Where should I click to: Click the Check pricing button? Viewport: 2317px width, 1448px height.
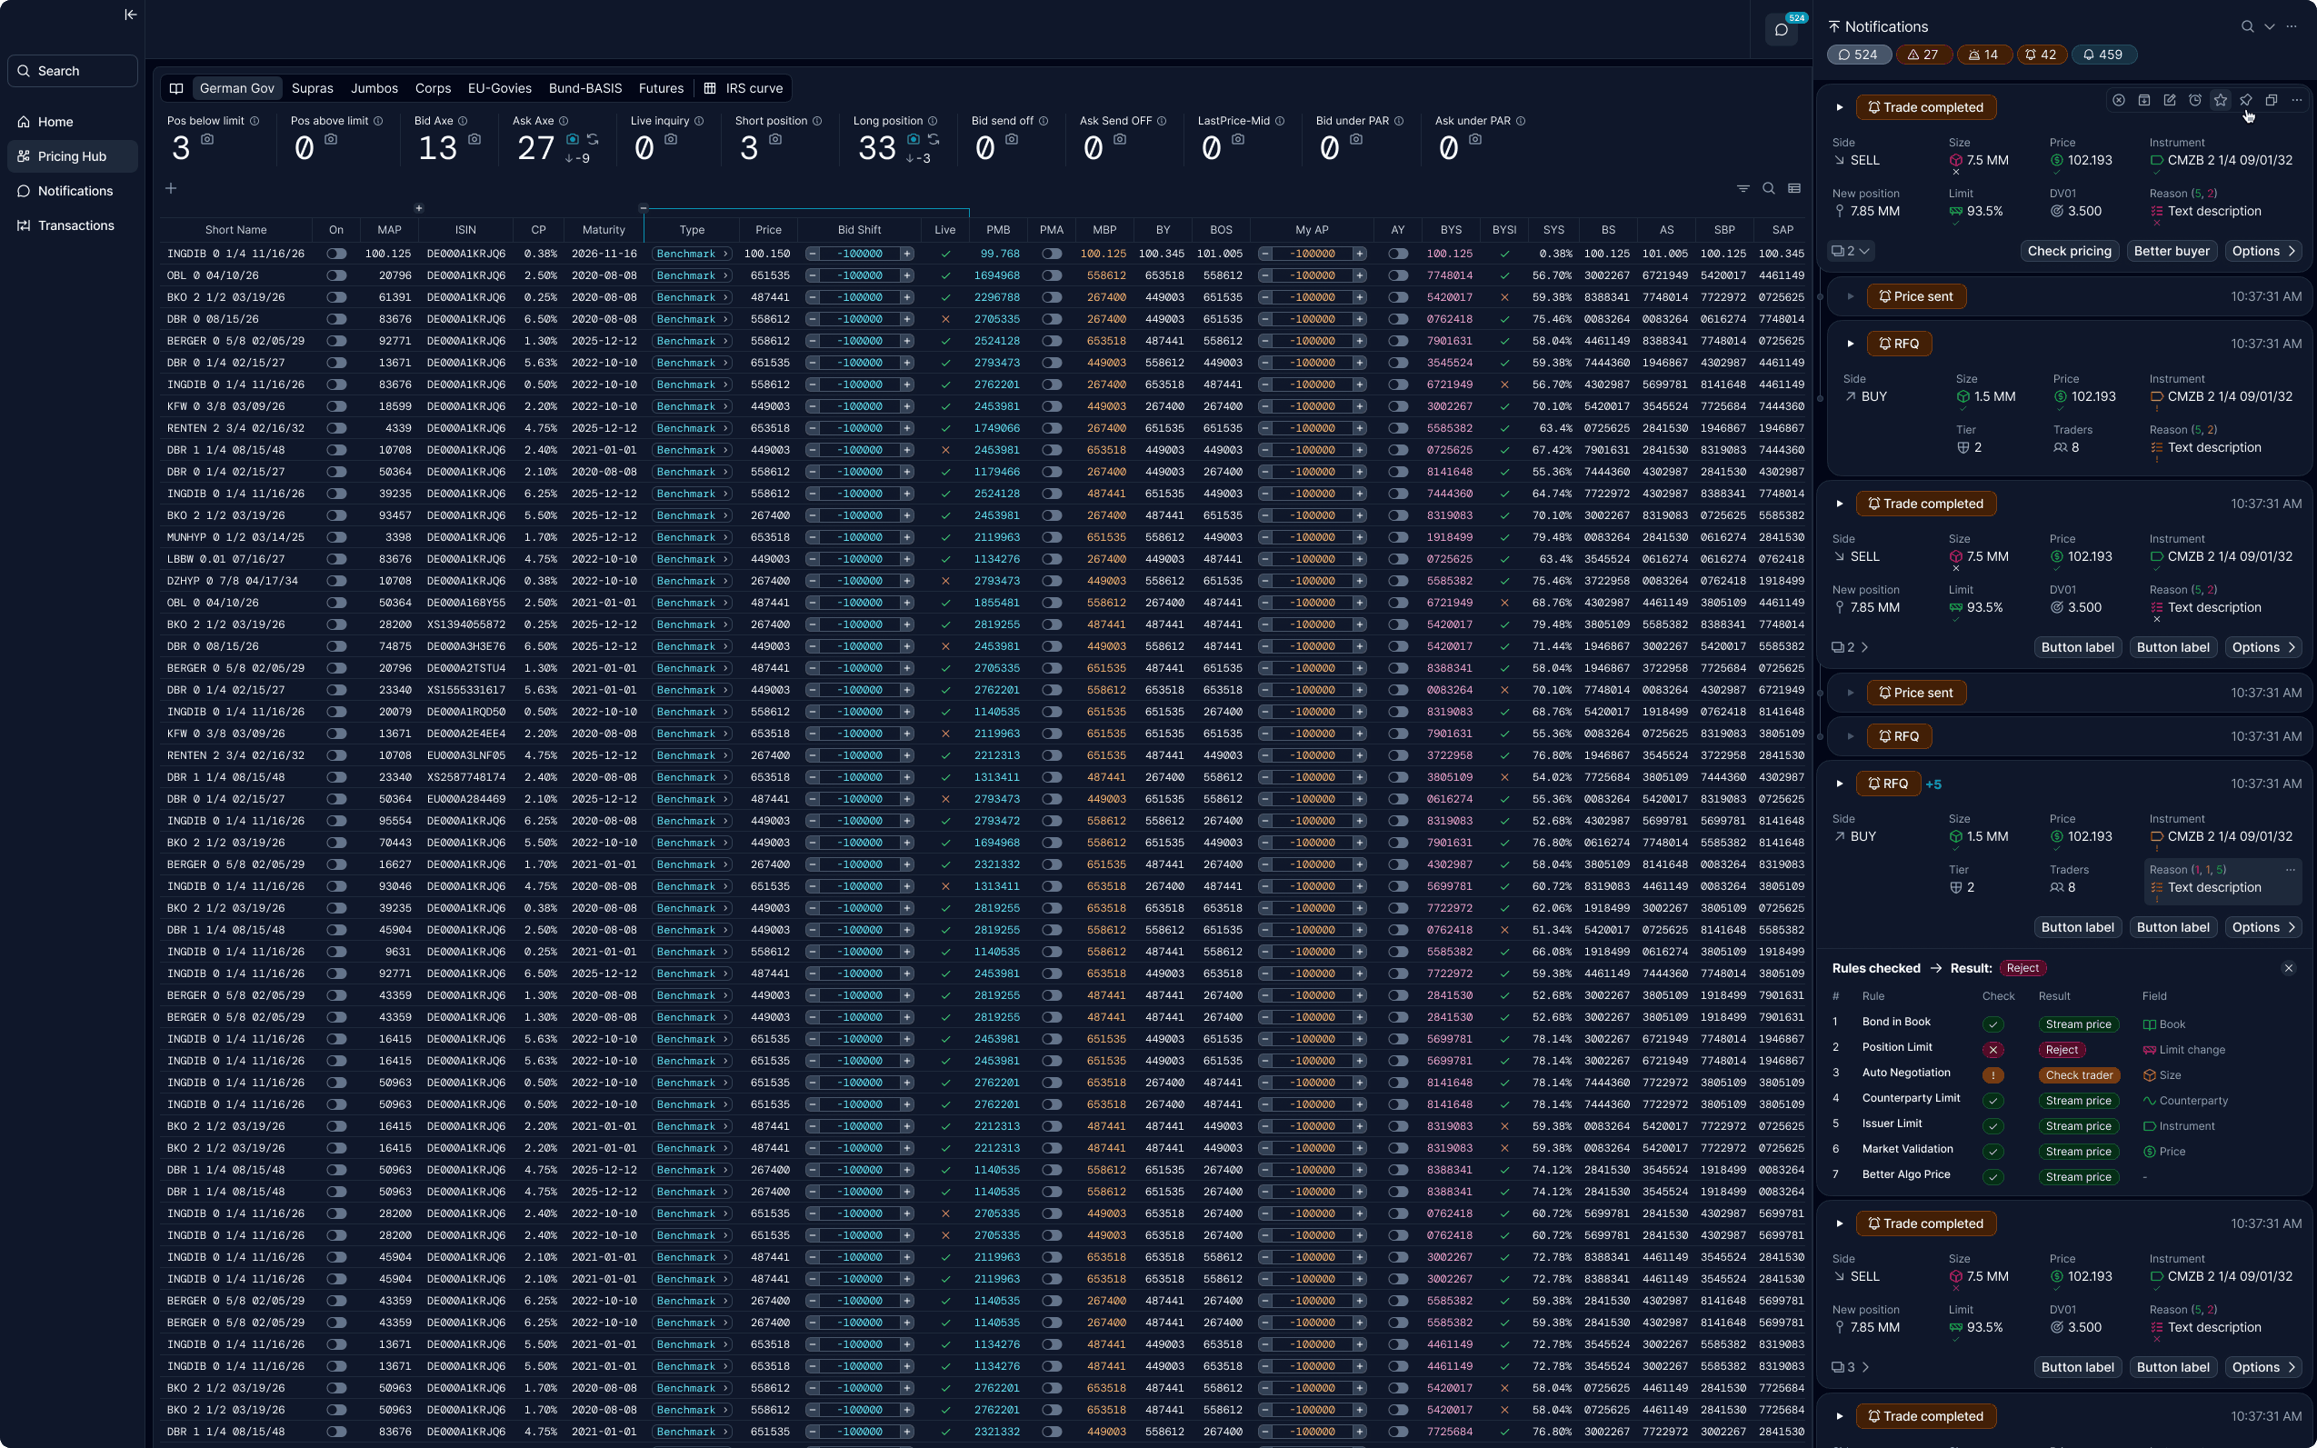(x=2068, y=251)
